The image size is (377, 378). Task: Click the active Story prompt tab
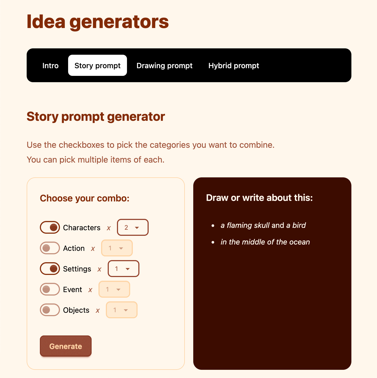[x=97, y=66]
